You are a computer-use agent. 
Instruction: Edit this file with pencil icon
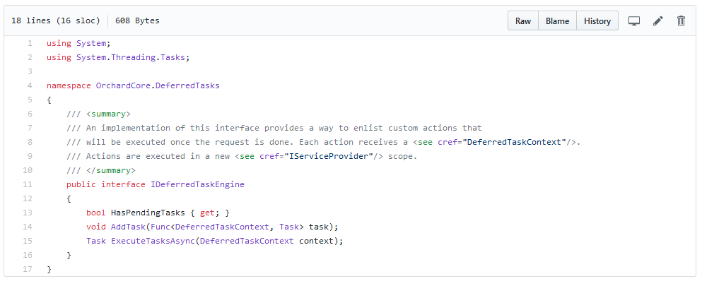657,21
